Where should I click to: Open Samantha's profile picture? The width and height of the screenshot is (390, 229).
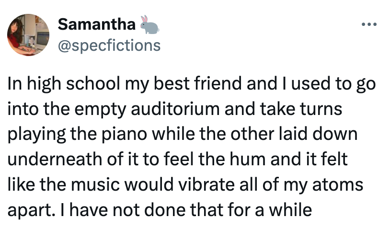click(28, 35)
